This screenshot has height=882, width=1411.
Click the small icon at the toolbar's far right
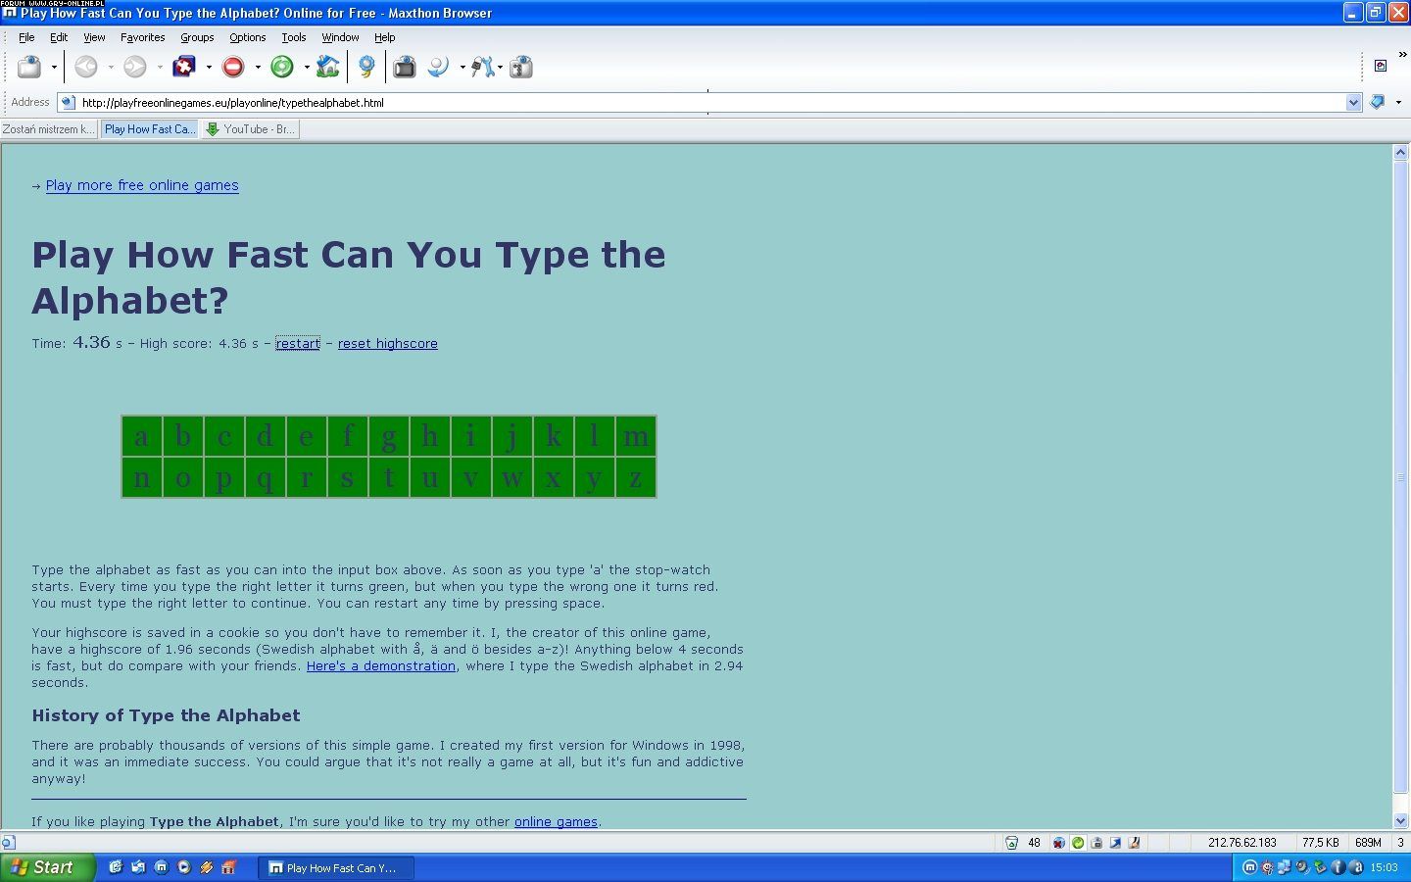coord(1381,66)
